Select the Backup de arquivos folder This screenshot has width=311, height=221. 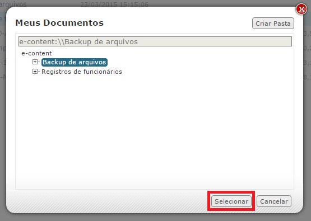(75, 62)
